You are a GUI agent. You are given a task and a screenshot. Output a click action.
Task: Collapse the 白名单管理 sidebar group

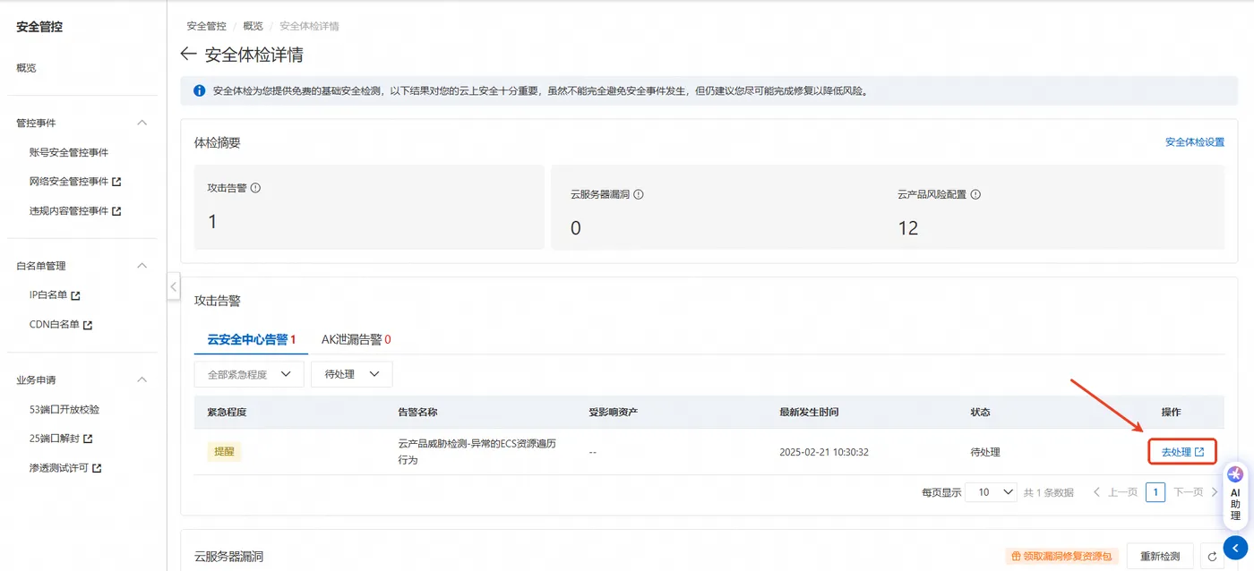(x=142, y=266)
